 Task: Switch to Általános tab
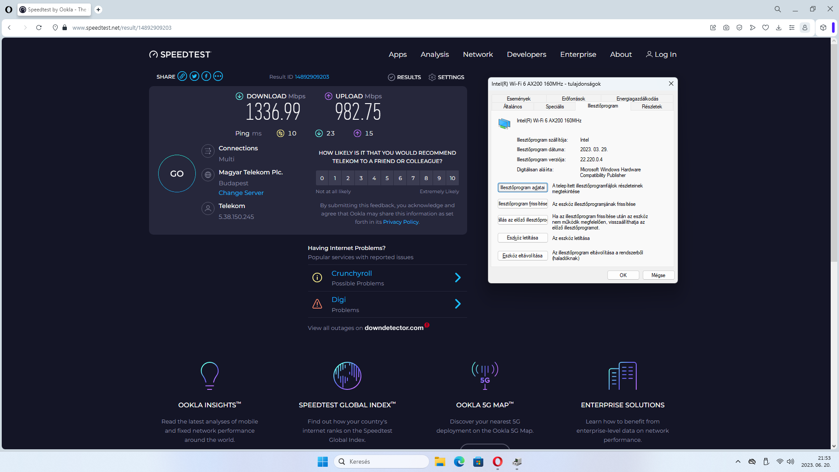[513, 107]
